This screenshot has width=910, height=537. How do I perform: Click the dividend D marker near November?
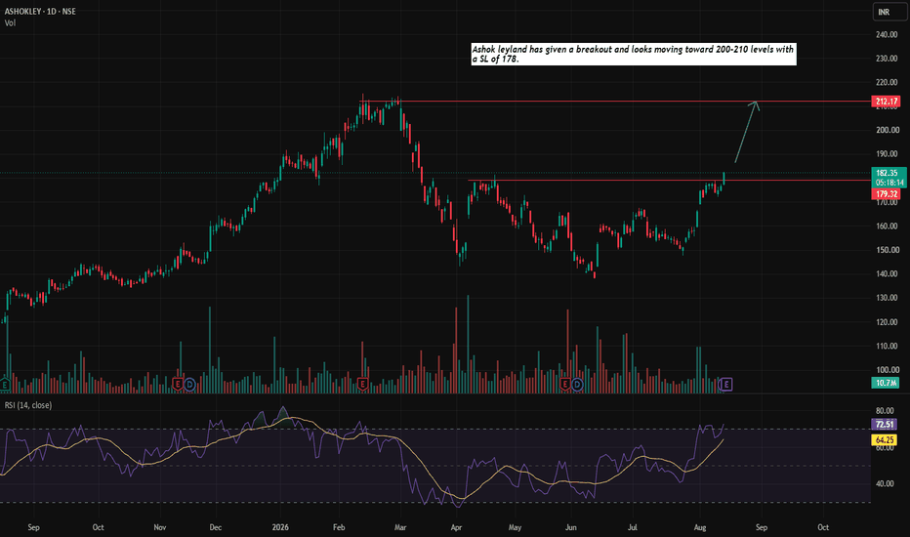(189, 384)
